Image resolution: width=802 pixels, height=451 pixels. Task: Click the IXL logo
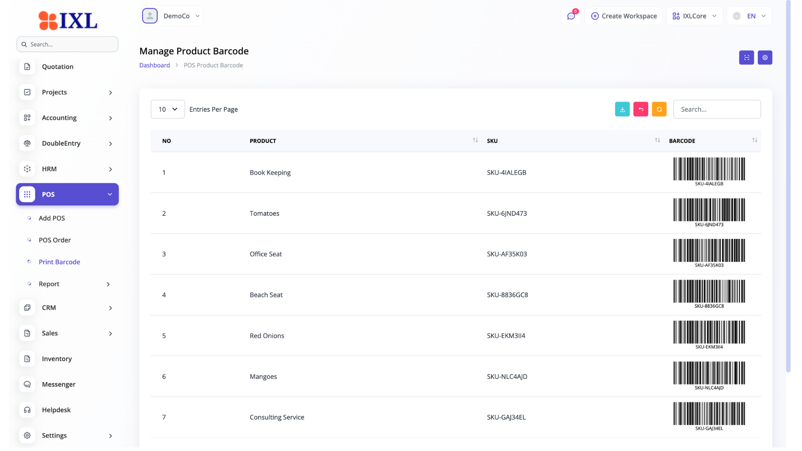tap(68, 20)
